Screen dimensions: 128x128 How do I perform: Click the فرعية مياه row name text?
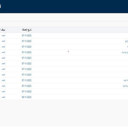point(125,52)
